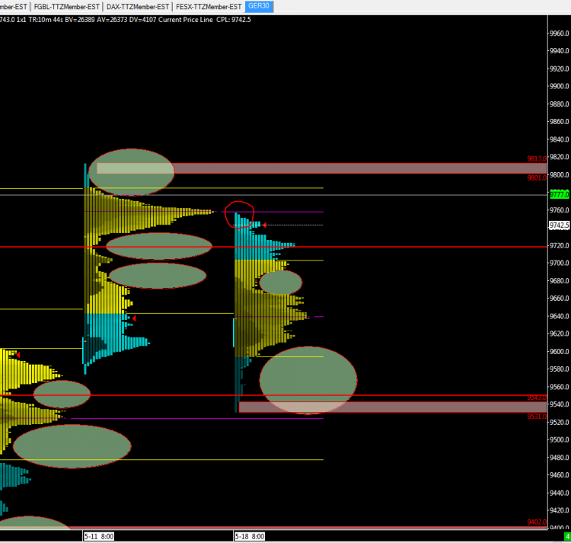The image size is (571, 543).
Task: Click the white 9742.5 current price label
Action: tap(560, 225)
